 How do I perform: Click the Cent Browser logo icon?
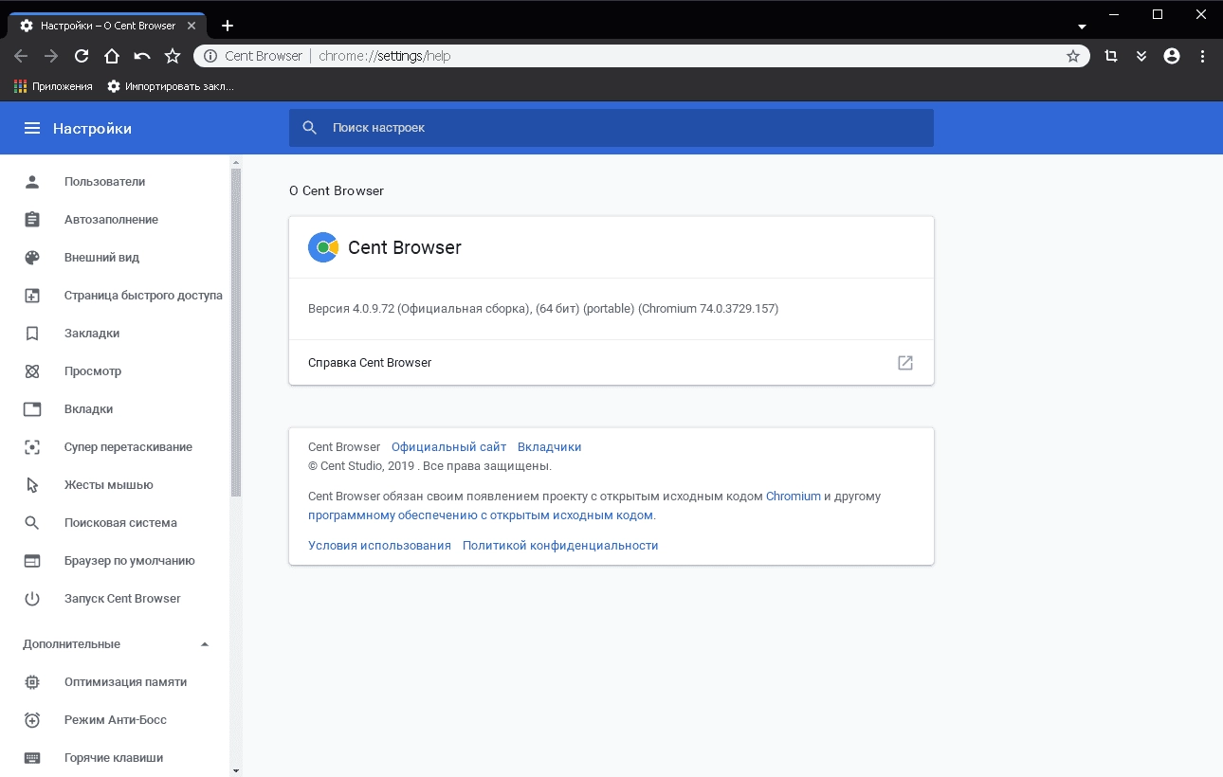[323, 247]
